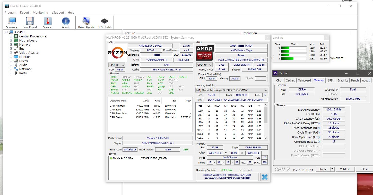373x195 pixels.
Task: Switch to SPD tab in CPU-Z
Action: pyautogui.click(x=330, y=80)
